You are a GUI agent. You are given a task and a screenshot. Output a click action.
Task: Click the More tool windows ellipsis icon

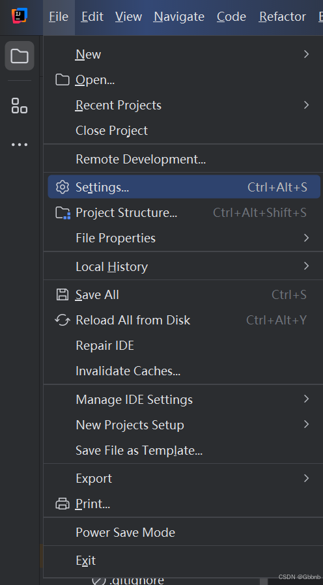click(20, 145)
